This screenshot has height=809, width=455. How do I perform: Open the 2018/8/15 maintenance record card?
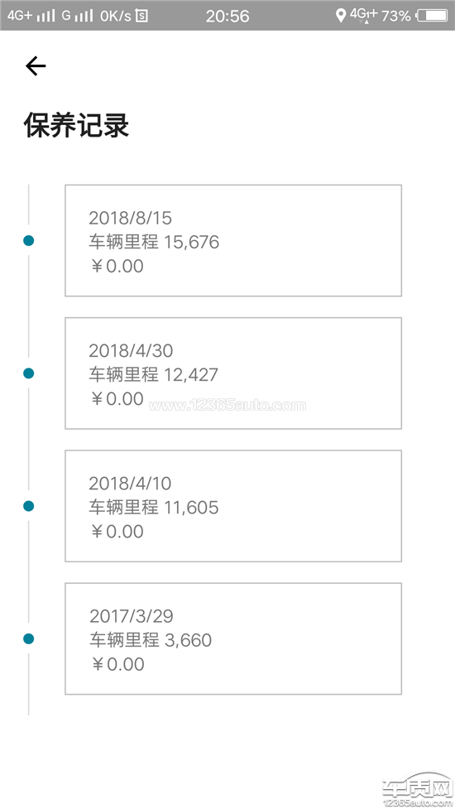[x=233, y=240]
